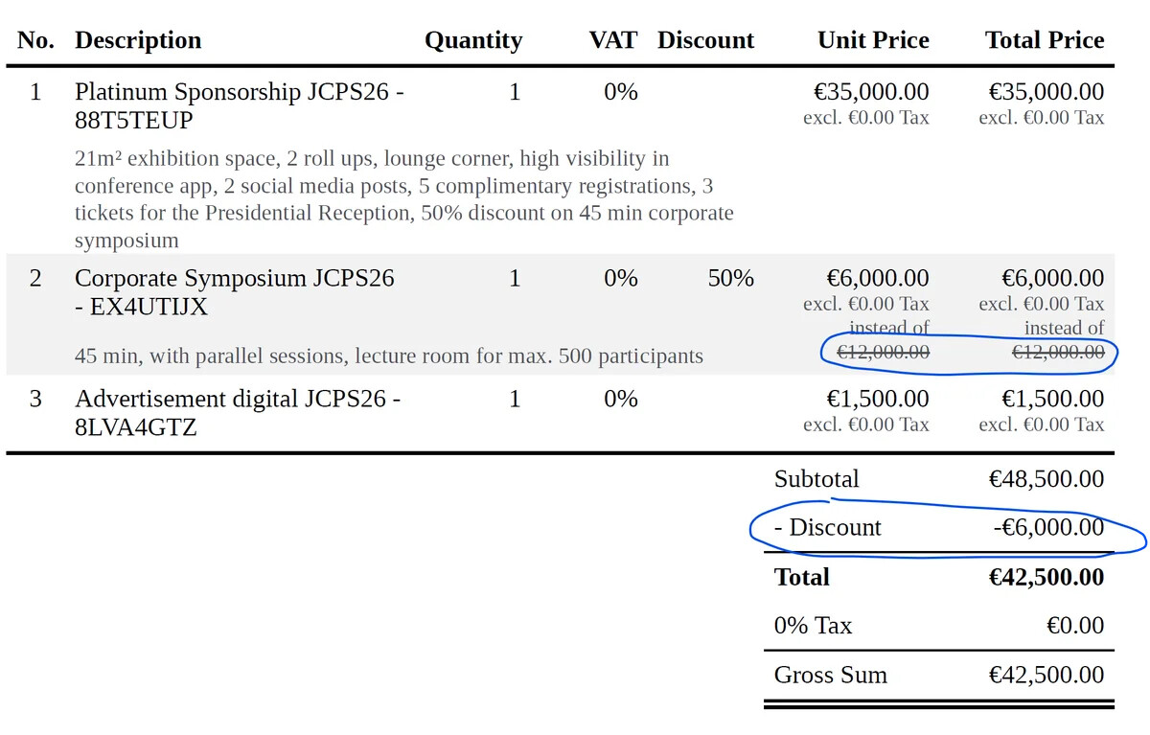
Task: Click the struck-through €12,000.00 under Total Price
Action: (1058, 353)
